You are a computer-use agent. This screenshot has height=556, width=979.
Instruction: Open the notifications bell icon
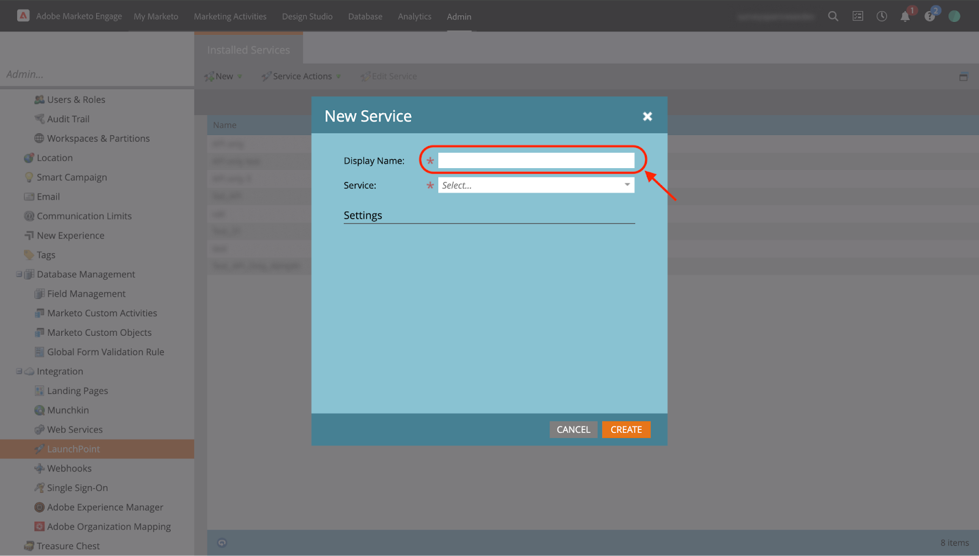coord(905,17)
